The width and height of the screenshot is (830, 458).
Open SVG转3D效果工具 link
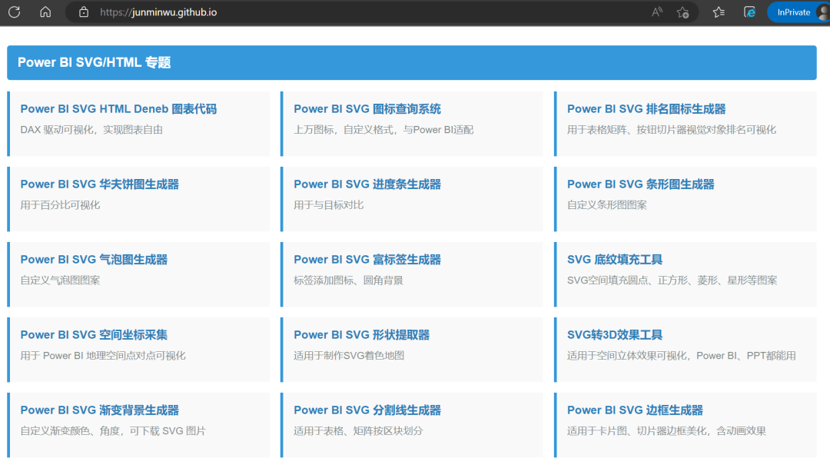click(615, 334)
